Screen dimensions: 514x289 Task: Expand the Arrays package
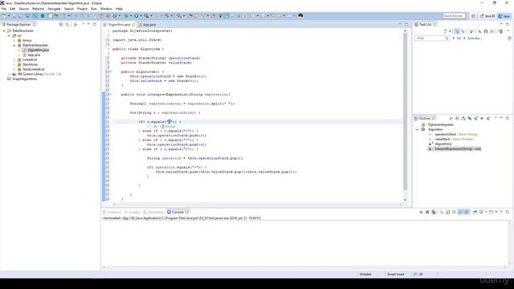pyautogui.click(x=14, y=40)
